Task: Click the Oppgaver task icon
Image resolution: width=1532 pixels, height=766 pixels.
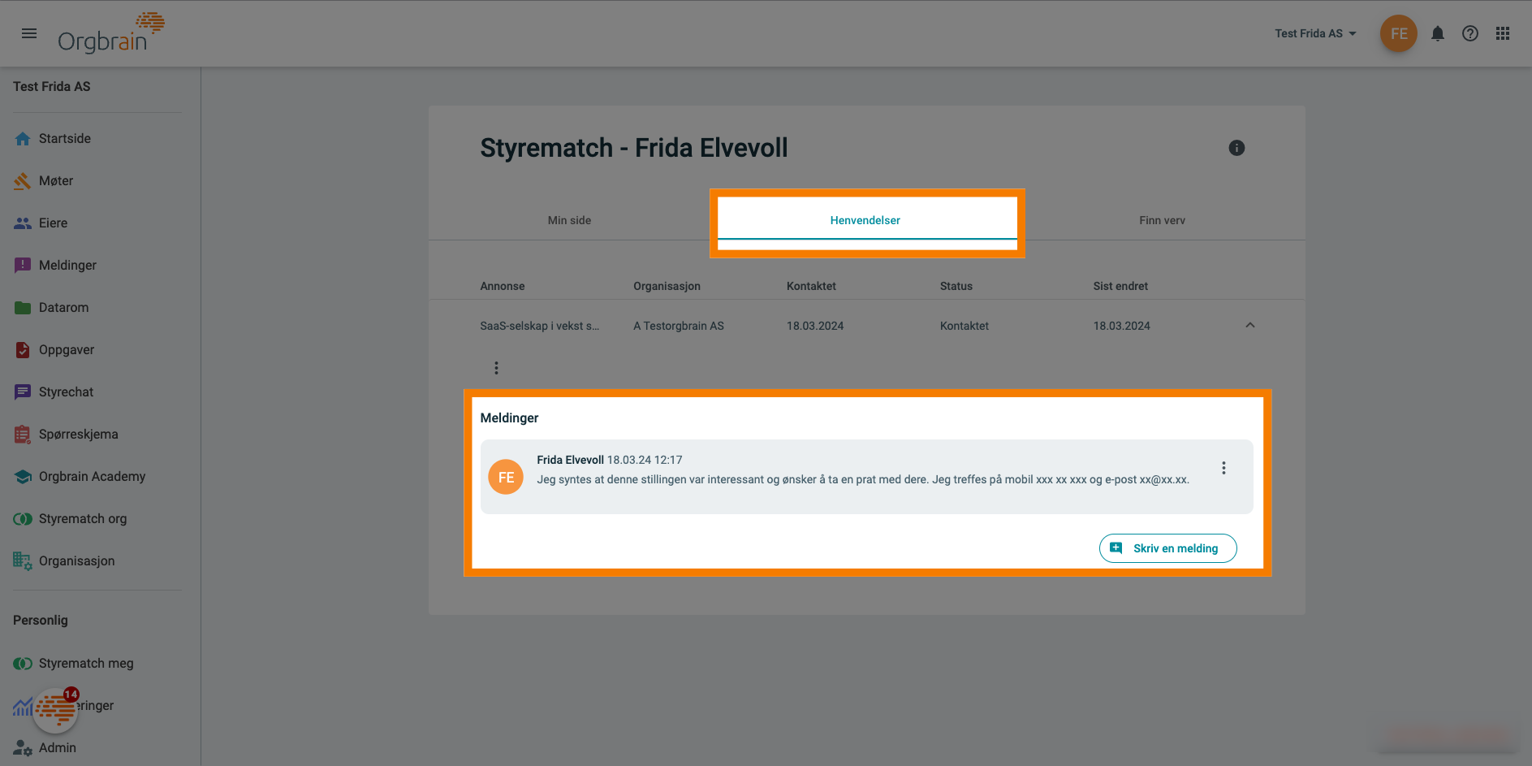Action: 23,349
